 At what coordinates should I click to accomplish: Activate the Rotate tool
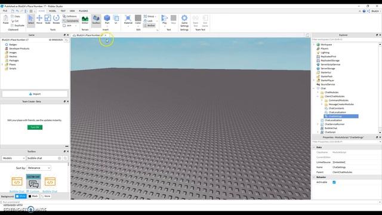pyautogui.click(x=56, y=20)
